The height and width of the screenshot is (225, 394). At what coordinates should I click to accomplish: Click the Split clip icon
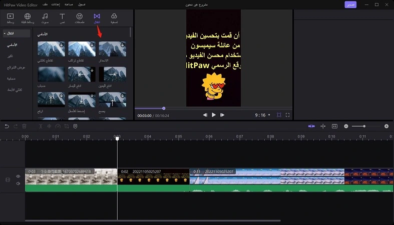point(41,126)
